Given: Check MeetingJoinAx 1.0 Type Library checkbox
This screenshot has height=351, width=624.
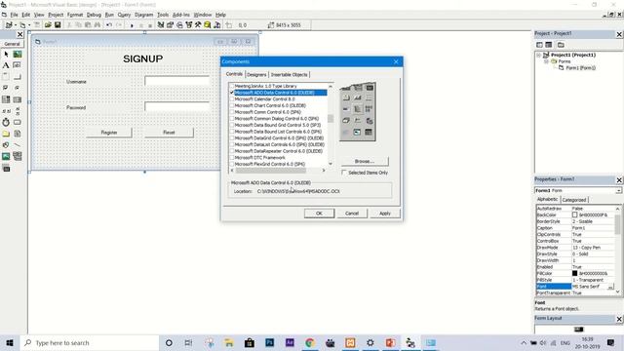Looking at the screenshot, I should tap(232, 86).
